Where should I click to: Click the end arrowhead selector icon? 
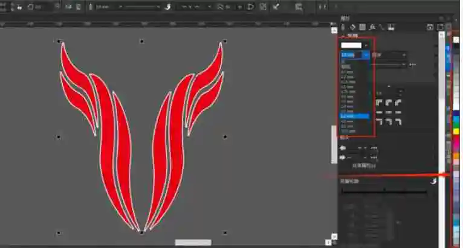point(344,157)
